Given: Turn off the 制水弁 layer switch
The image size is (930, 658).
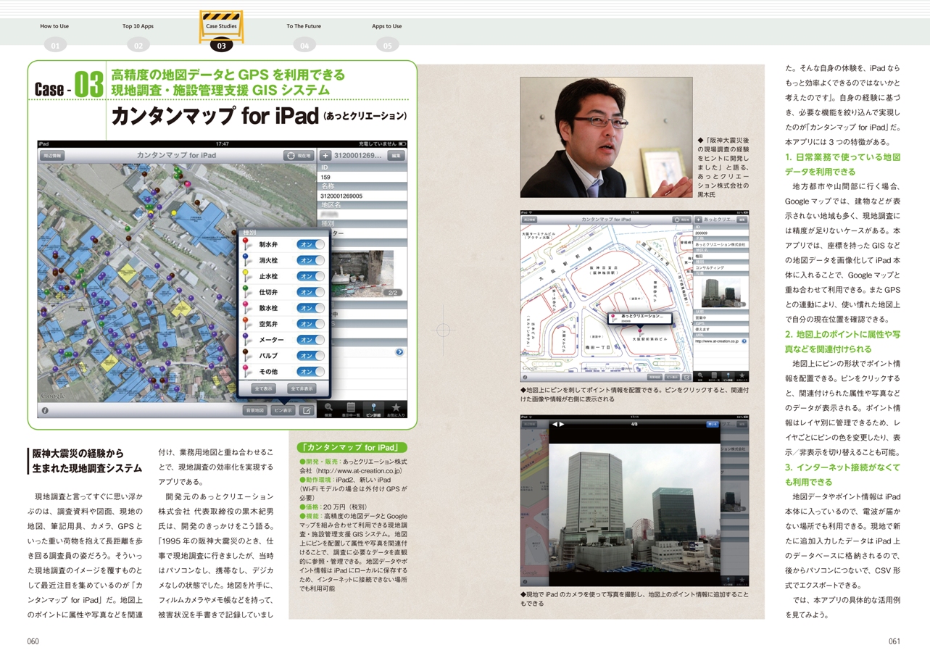Looking at the screenshot, I should 310,245.
